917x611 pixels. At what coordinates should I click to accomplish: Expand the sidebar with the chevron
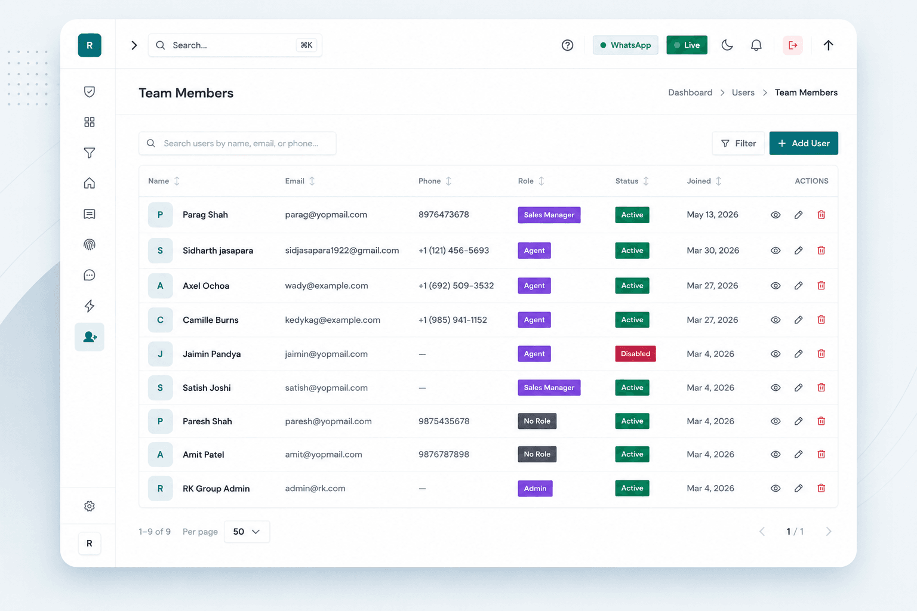(x=134, y=45)
